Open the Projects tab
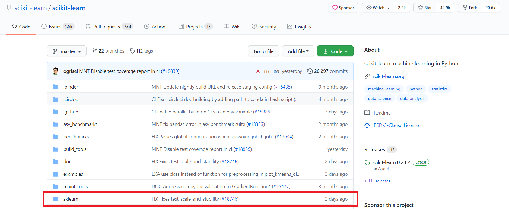 click(195, 27)
